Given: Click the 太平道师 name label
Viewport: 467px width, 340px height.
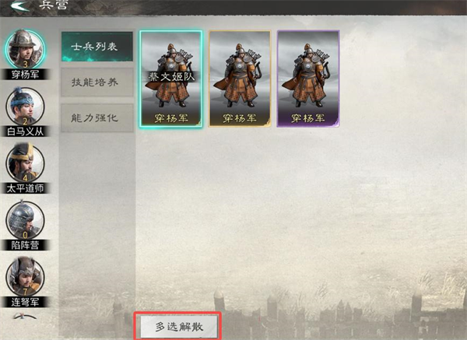Looking at the screenshot, I should (x=25, y=188).
